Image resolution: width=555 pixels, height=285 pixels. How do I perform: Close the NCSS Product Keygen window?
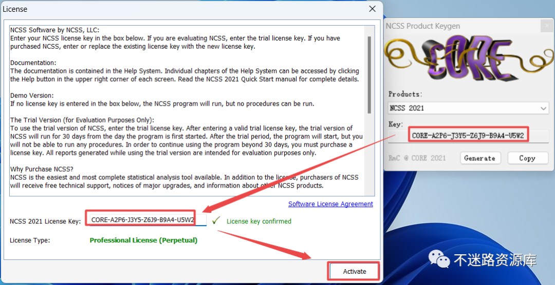point(546,26)
